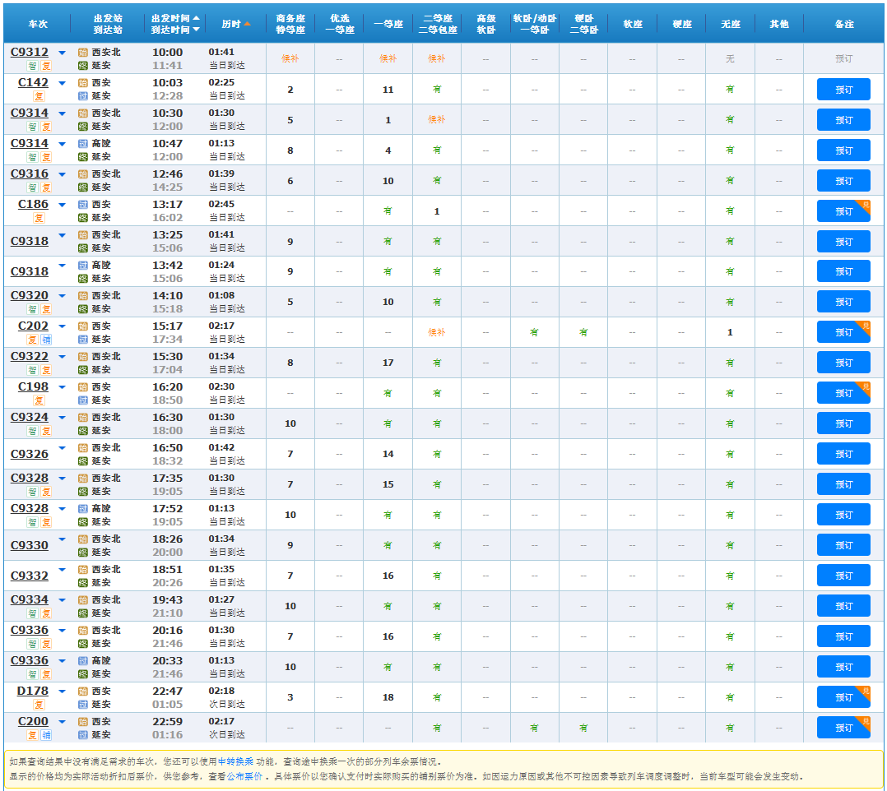Viewport: 887px width, 791px height.
Task: Click the 铺 badge under train C202
Action: coord(46,340)
